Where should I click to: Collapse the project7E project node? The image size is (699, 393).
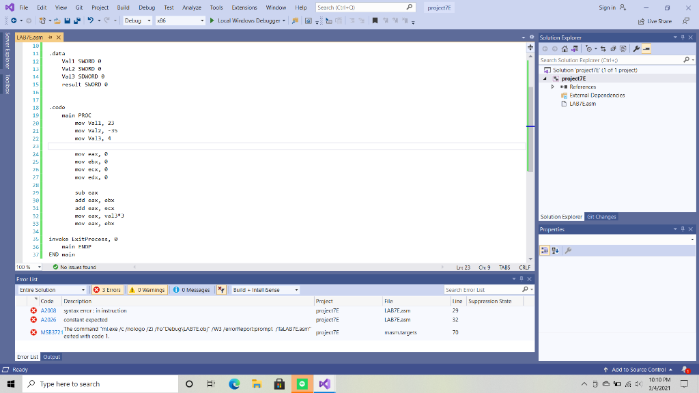[x=545, y=78]
